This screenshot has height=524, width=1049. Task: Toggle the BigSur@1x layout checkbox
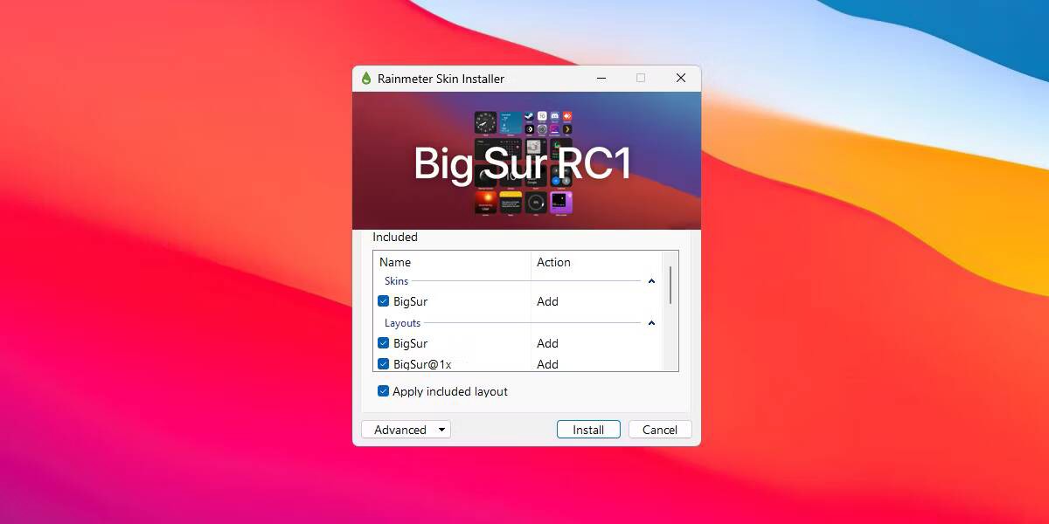pyautogui.click(x=383, y=364)
